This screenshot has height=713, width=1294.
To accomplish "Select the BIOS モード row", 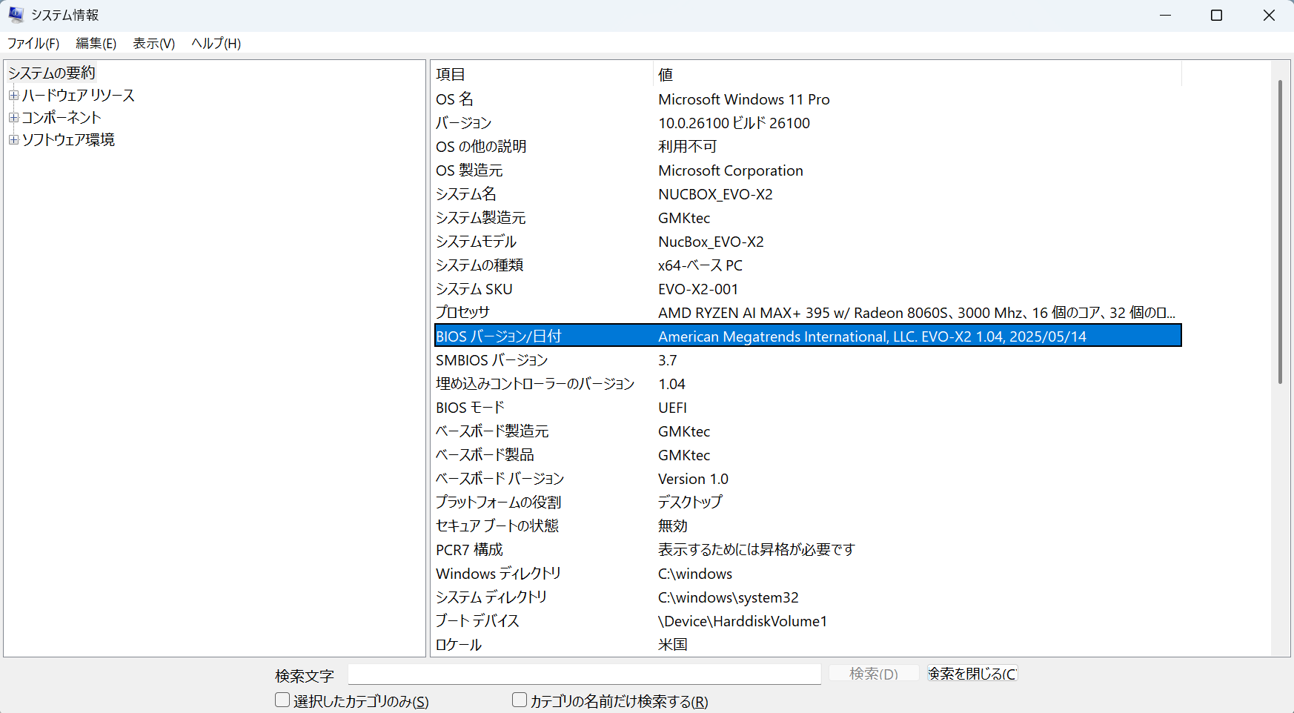I will coord(808,408).
